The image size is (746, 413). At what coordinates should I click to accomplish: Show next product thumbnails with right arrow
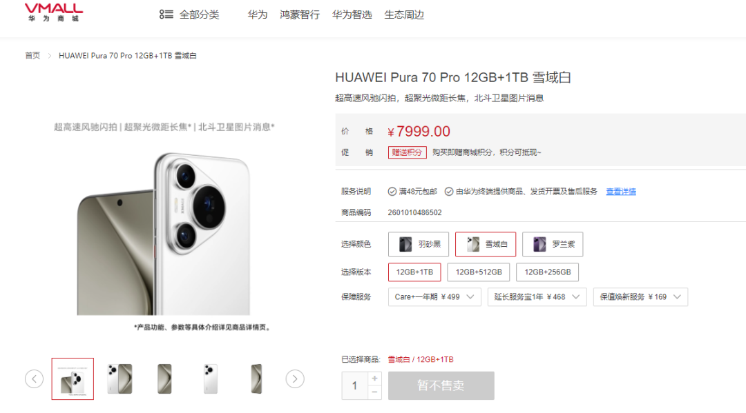coord(295,379)
